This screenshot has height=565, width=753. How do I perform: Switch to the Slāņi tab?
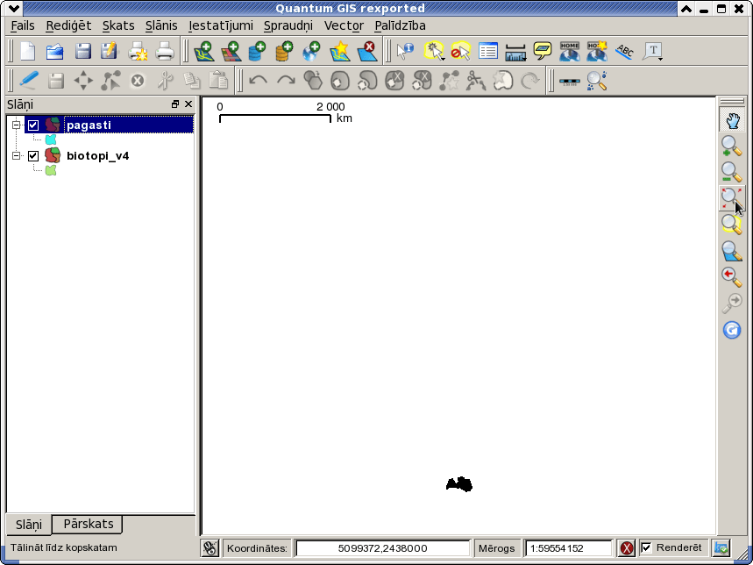click(29, 525)
